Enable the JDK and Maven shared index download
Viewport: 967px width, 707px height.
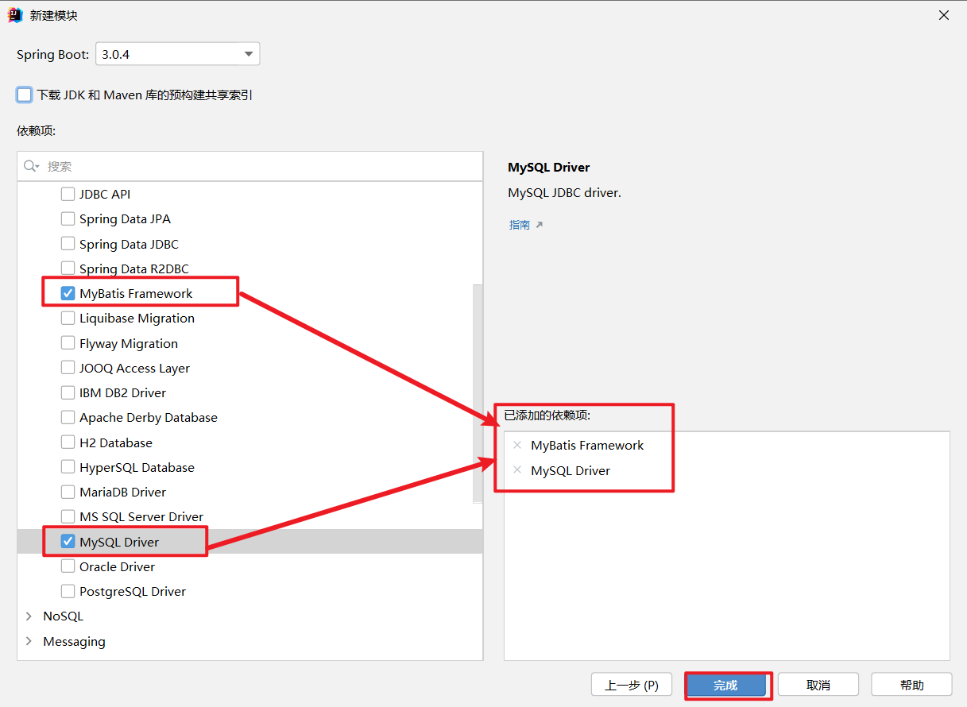[x=25, y=95]
